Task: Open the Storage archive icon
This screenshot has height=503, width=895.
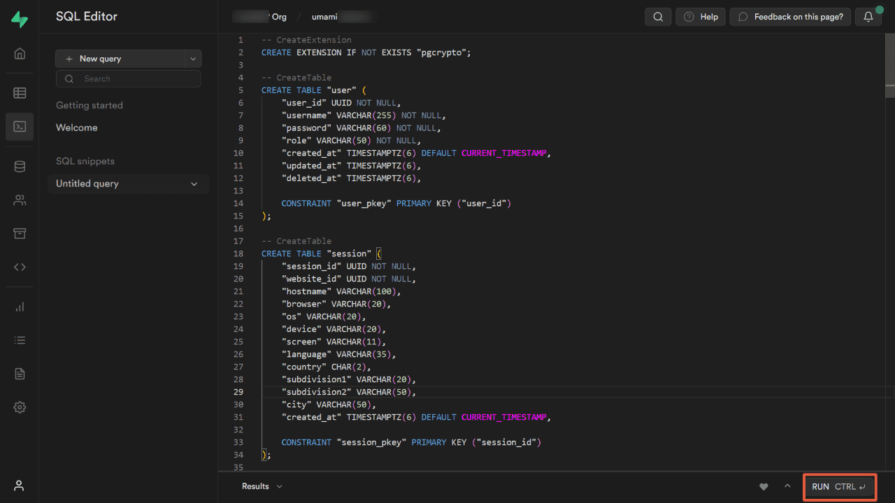Action: pyautogui.click(x=20, y=233)
